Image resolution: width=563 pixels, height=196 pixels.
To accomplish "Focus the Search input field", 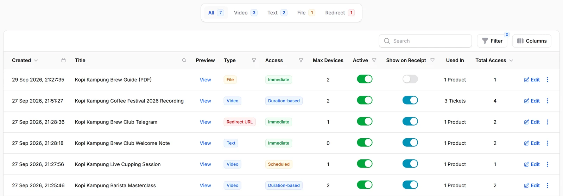I will [425, 41].
